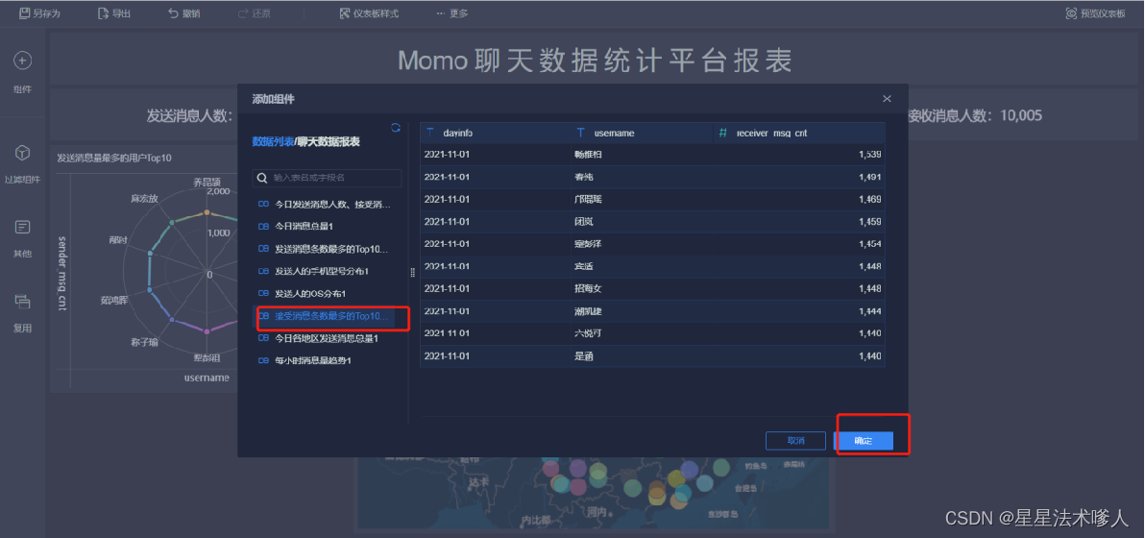Click the panel splitter handle beside the table list
The width and height of the screenshot is (1145, 538).
tap(413, 272)
